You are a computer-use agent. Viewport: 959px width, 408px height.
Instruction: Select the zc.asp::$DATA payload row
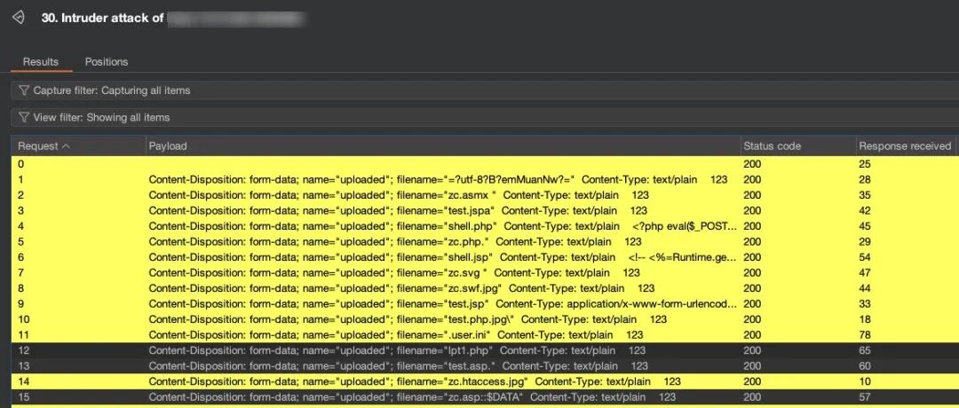(x=485, y=397)
